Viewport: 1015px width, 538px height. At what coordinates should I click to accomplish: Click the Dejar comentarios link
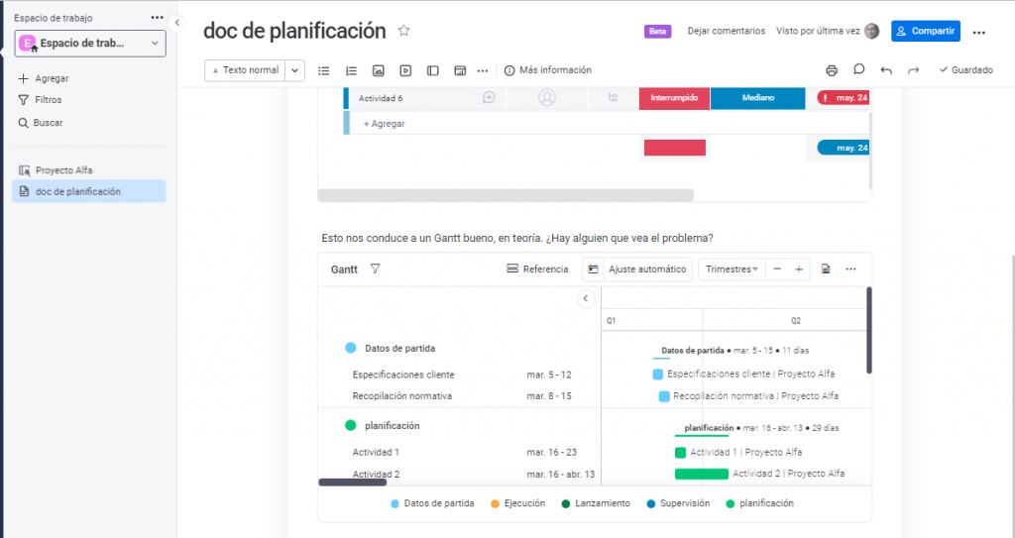click(726, 31)
